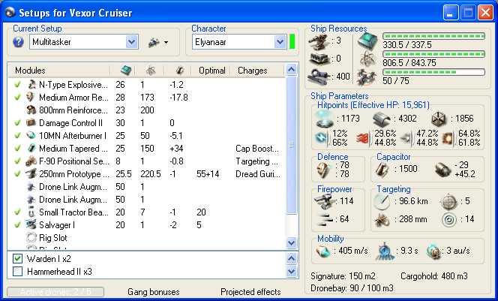498x301 pixels.
Task: Click the max velocity icon
Action: [x=323, y=251]
